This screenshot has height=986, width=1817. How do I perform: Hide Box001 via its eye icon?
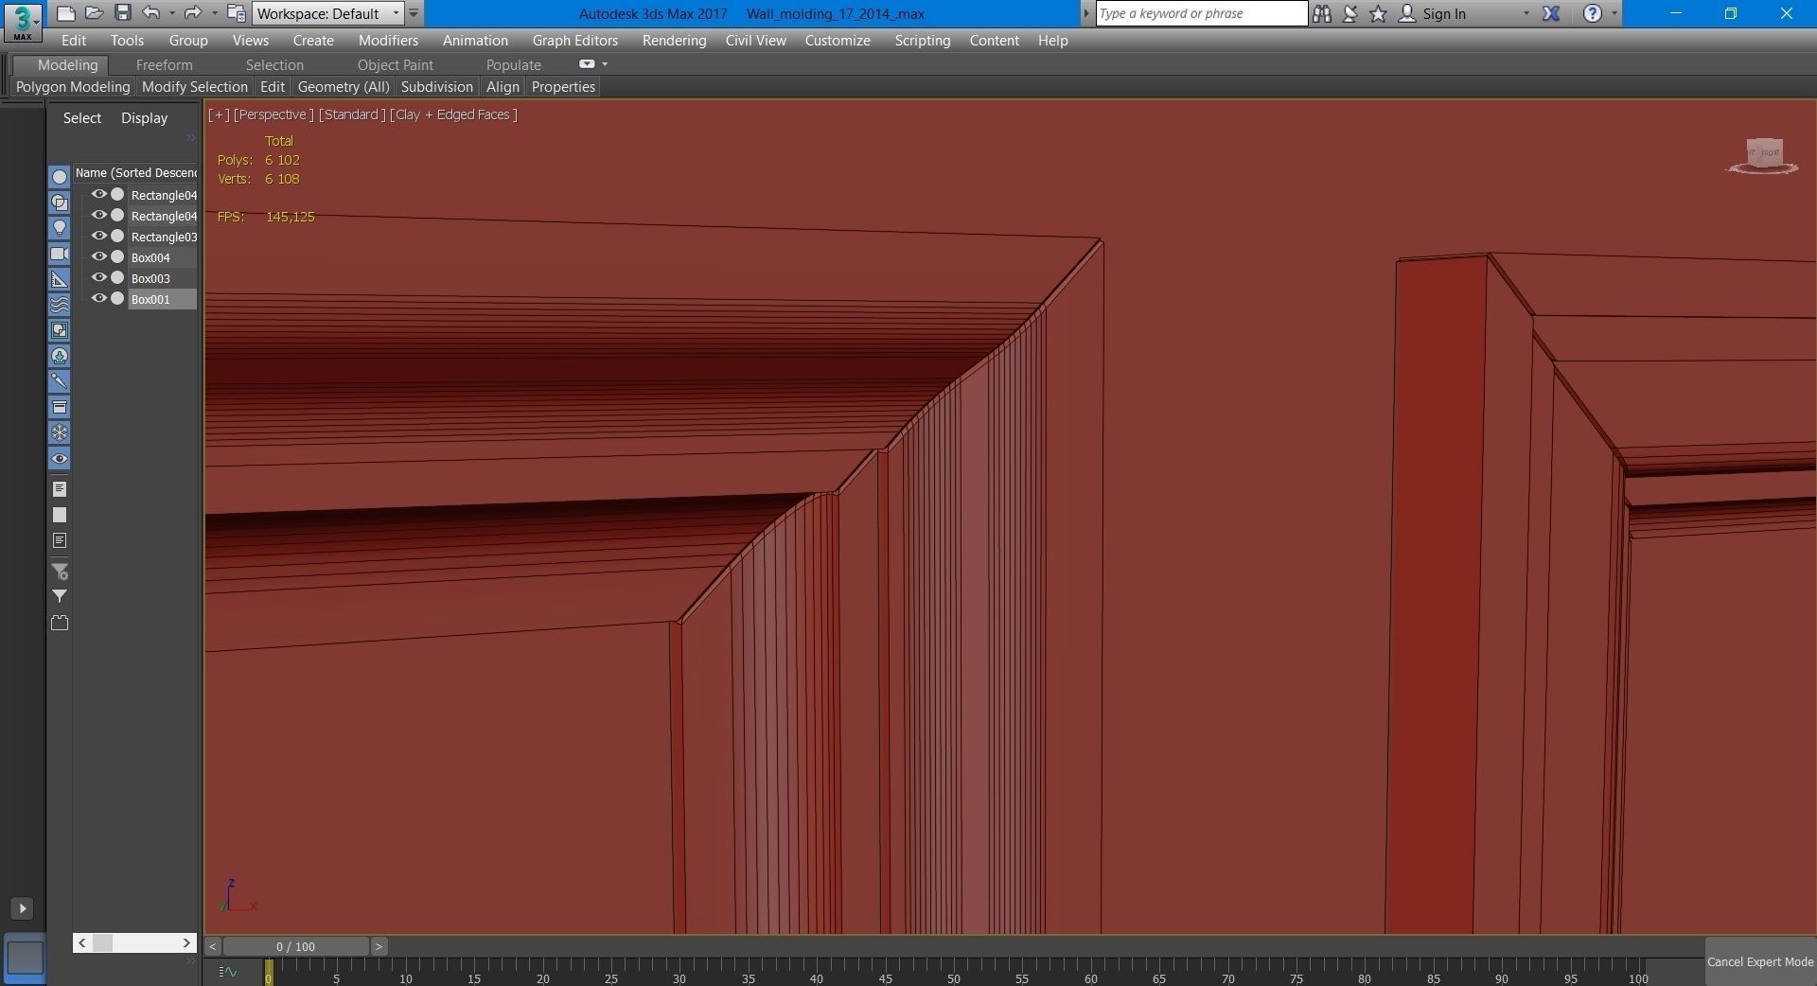pos(98,298)
